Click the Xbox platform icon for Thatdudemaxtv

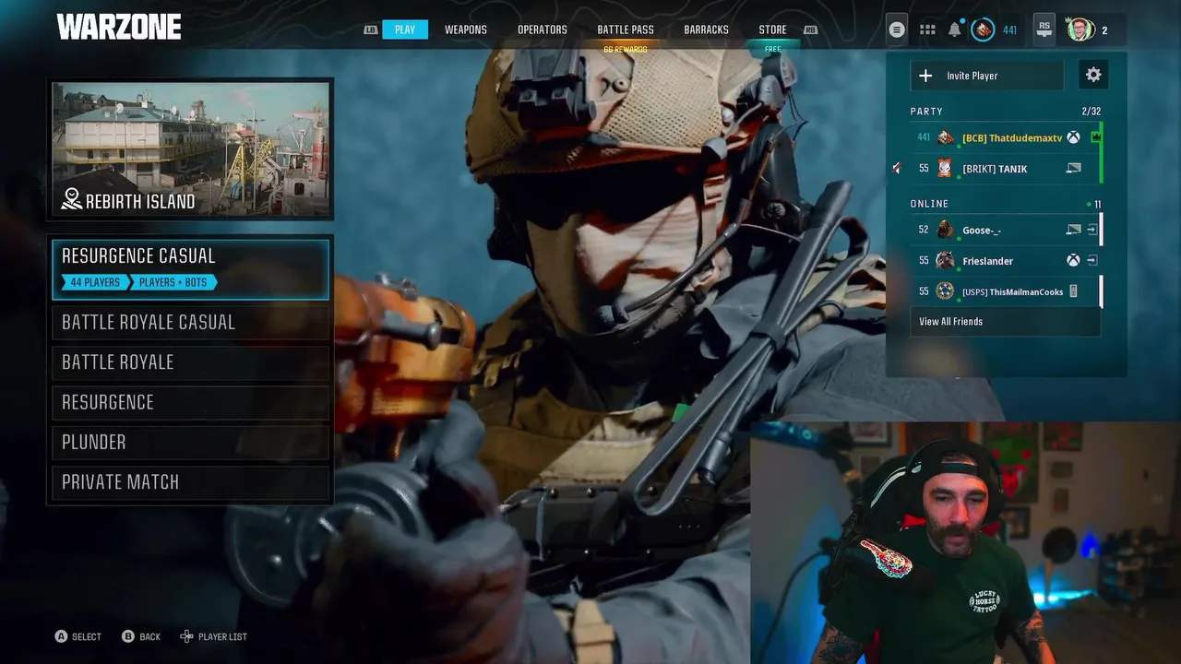1073,137
